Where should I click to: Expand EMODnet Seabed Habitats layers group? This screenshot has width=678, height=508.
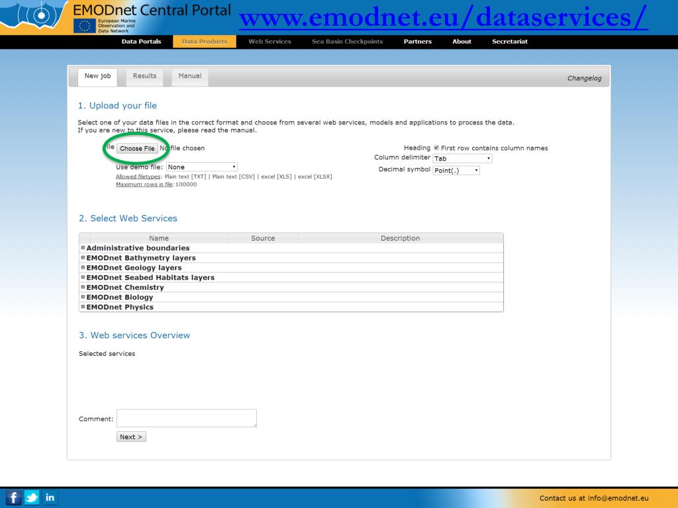(83, 277)
